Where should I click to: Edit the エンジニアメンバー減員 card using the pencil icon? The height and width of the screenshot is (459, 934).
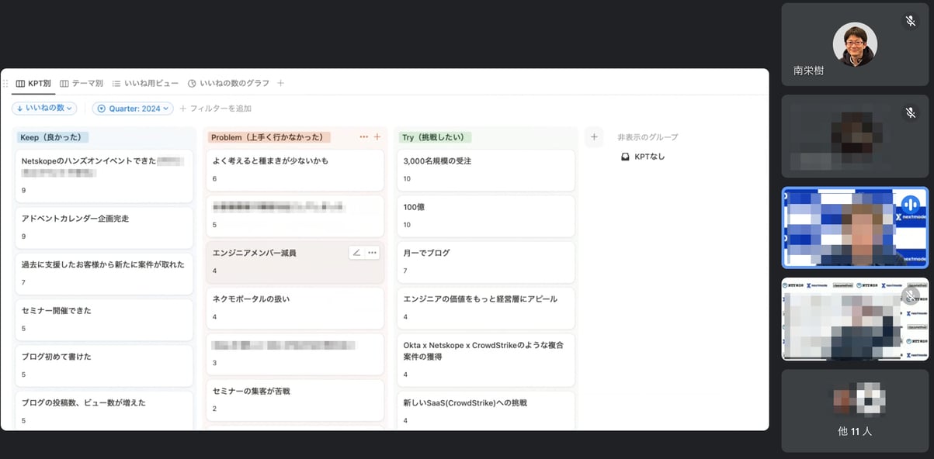[356, 252]
